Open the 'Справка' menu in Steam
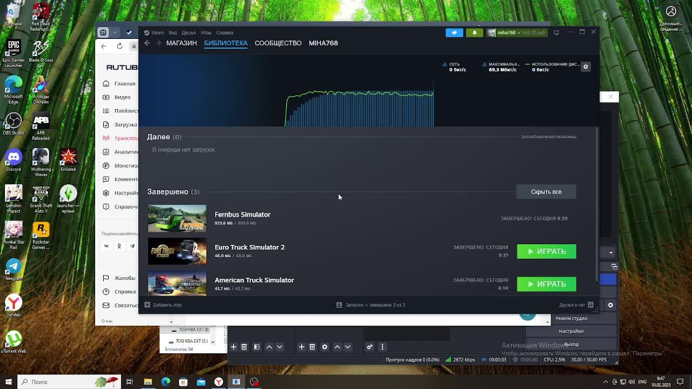692x389 pixels. pyautogui.click(x=225, y=32)
